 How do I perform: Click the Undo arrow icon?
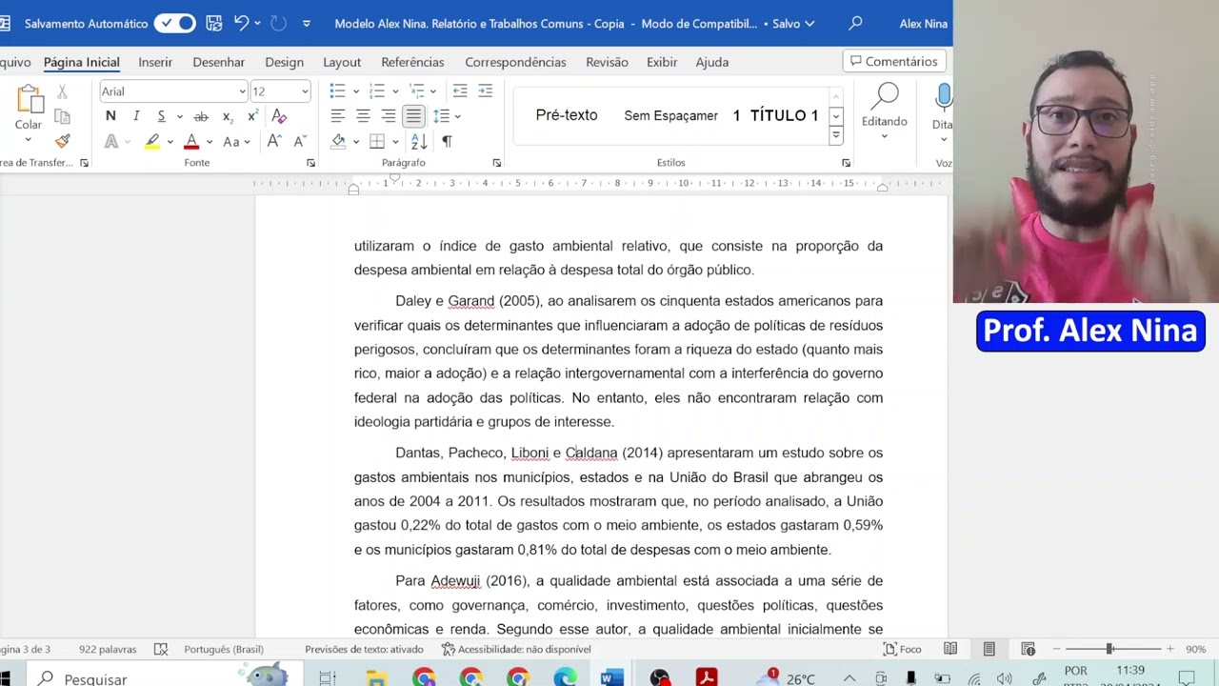(x=241, y=23)
